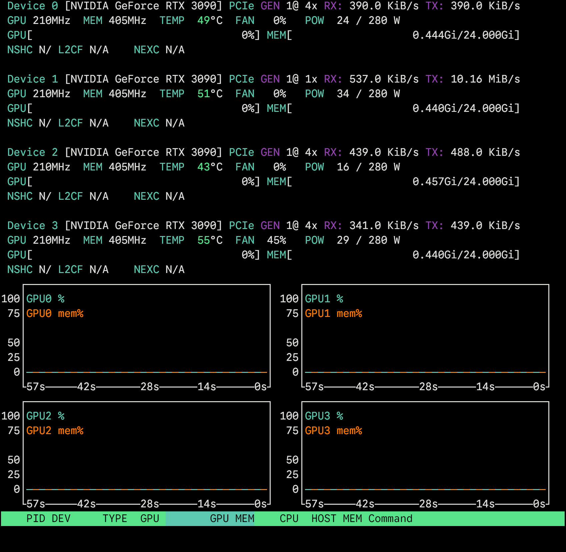Select the 0.444Gi/24.000Gi memory value
This screenshot has height=552, width=566.
point(463,35)
